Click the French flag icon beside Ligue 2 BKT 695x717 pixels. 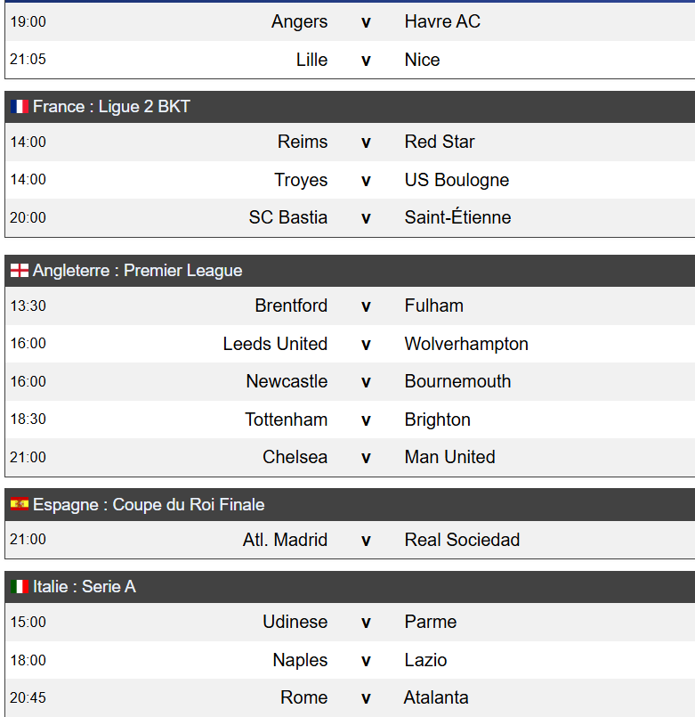coord(20,107)
